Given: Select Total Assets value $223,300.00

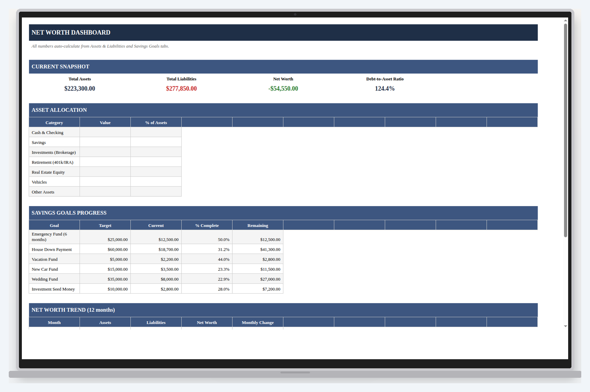Looking at the screenshot, I should pyautogui.click(x=80, y=89).
